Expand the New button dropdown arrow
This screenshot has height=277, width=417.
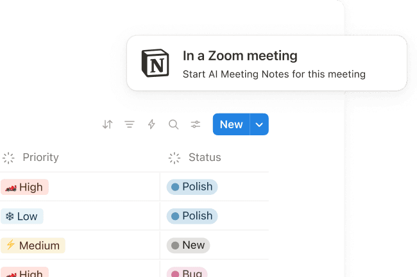click(x=259, y=124)
